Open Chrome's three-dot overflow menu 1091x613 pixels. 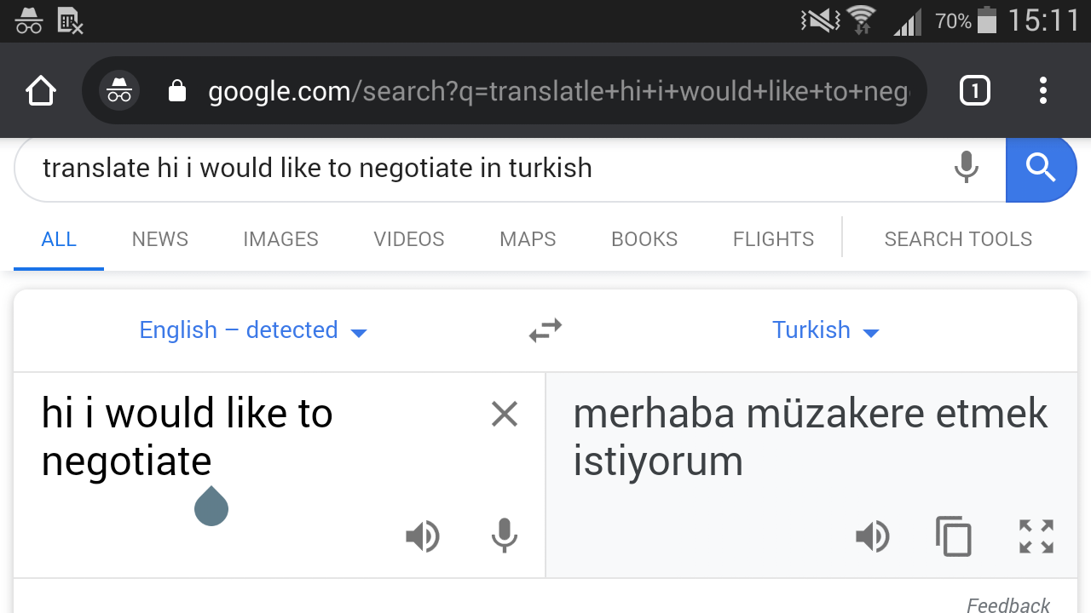1043,90
